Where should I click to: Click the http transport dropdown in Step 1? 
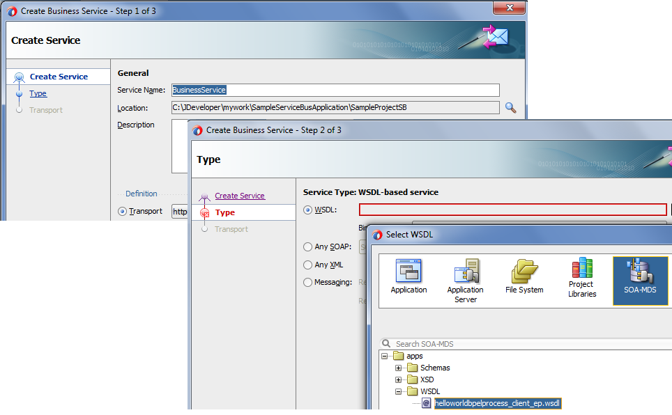[180, 212]
